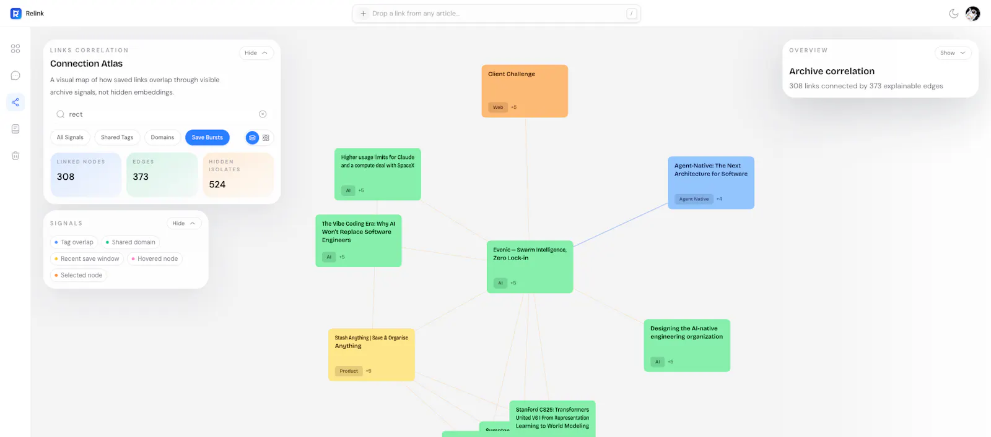Click +5 more tags on Client Challenge

(513, 108)
